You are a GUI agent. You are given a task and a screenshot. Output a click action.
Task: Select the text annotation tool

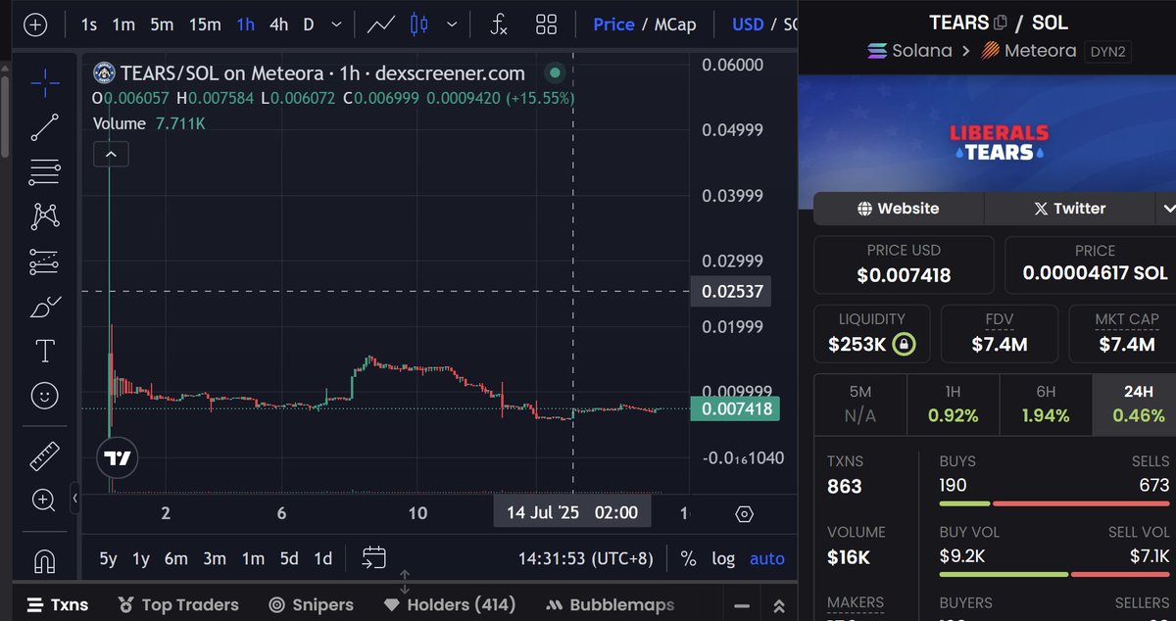45,351
